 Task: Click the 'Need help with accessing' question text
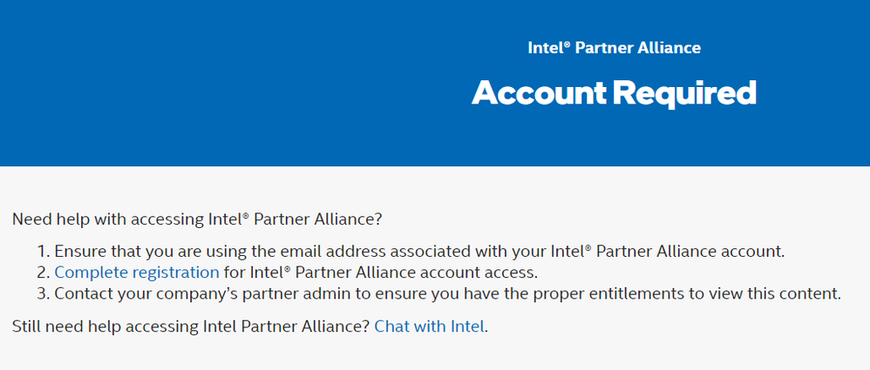coord(197,219)
